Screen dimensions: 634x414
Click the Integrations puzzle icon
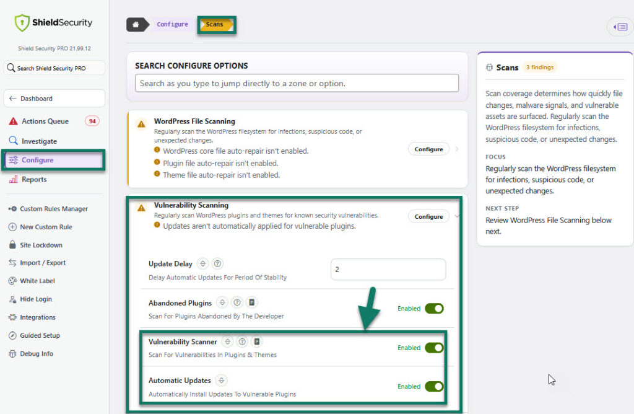pos(12,317)
